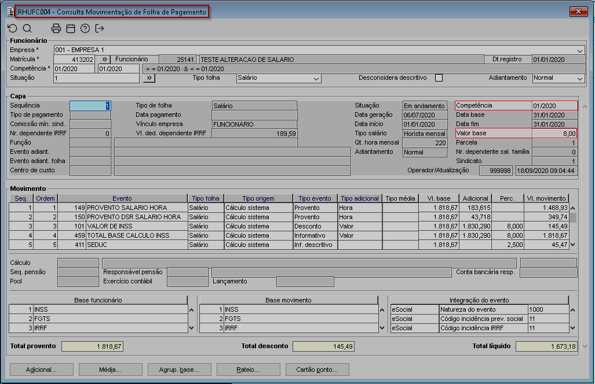Click the undo/refresh arrow toolbar icon
This screenshot has height=384, width=595.
click(x=13, y=28)
